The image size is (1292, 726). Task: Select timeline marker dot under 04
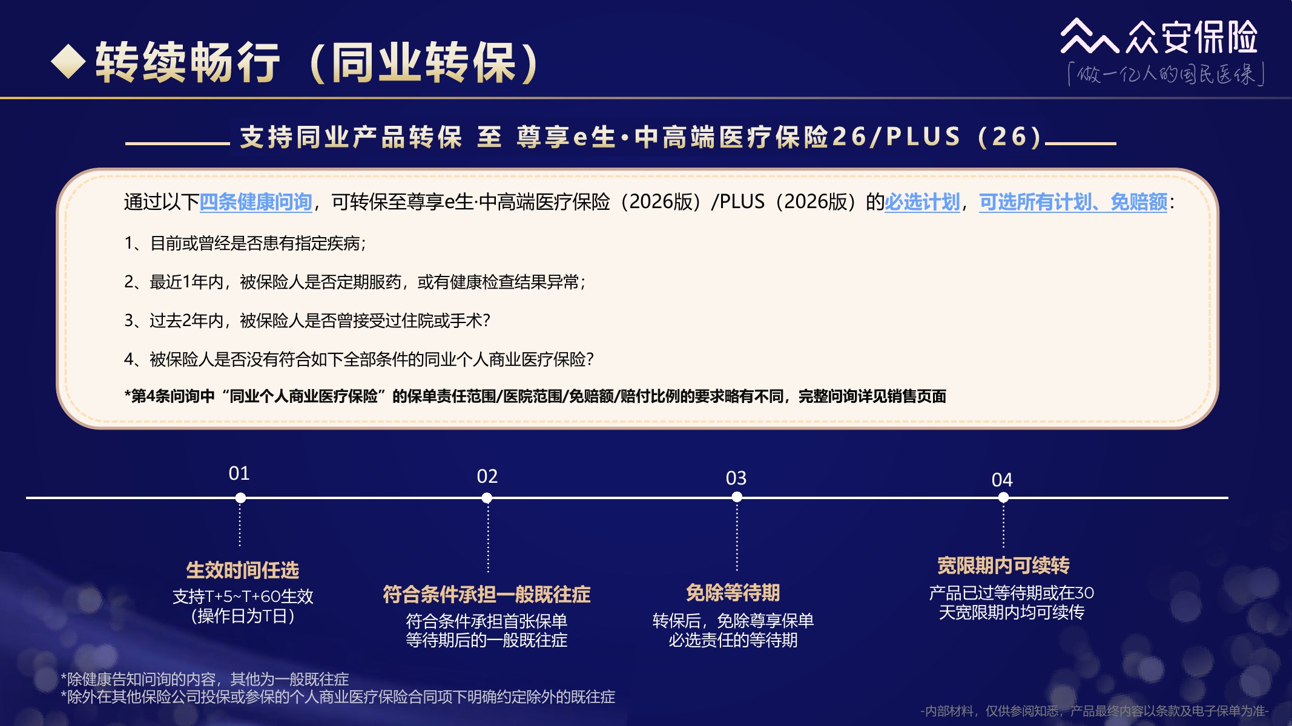(1003, 497)
